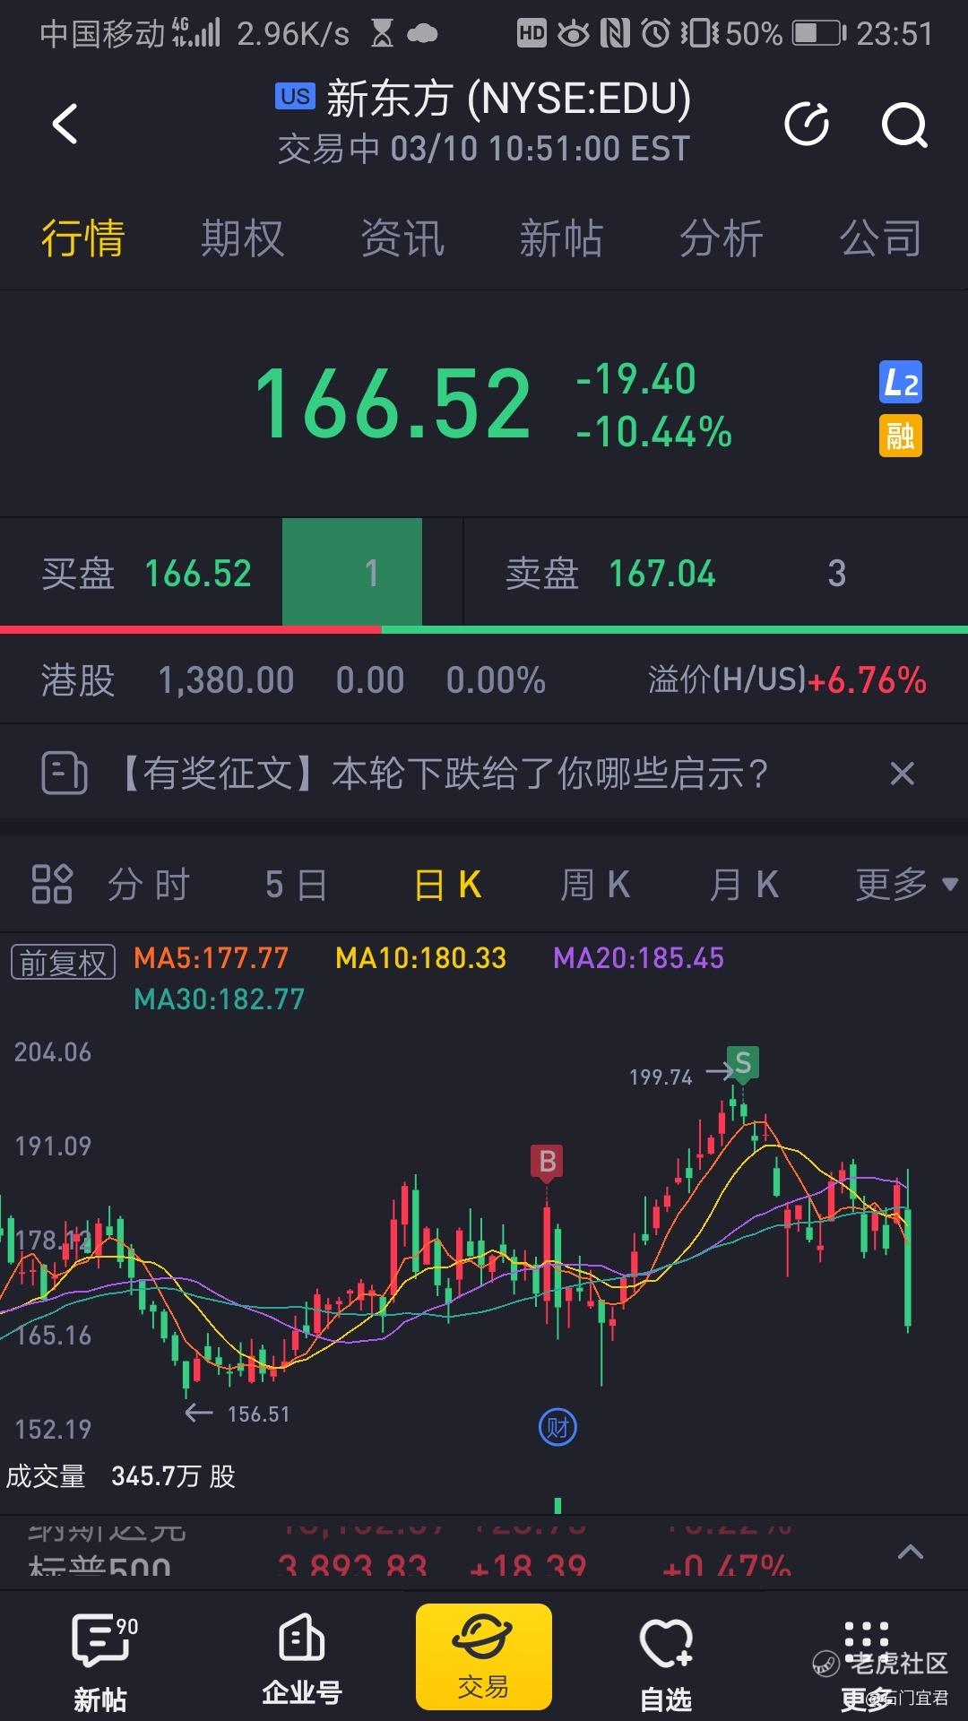Switch to the 期权 tab

[242, 238]
